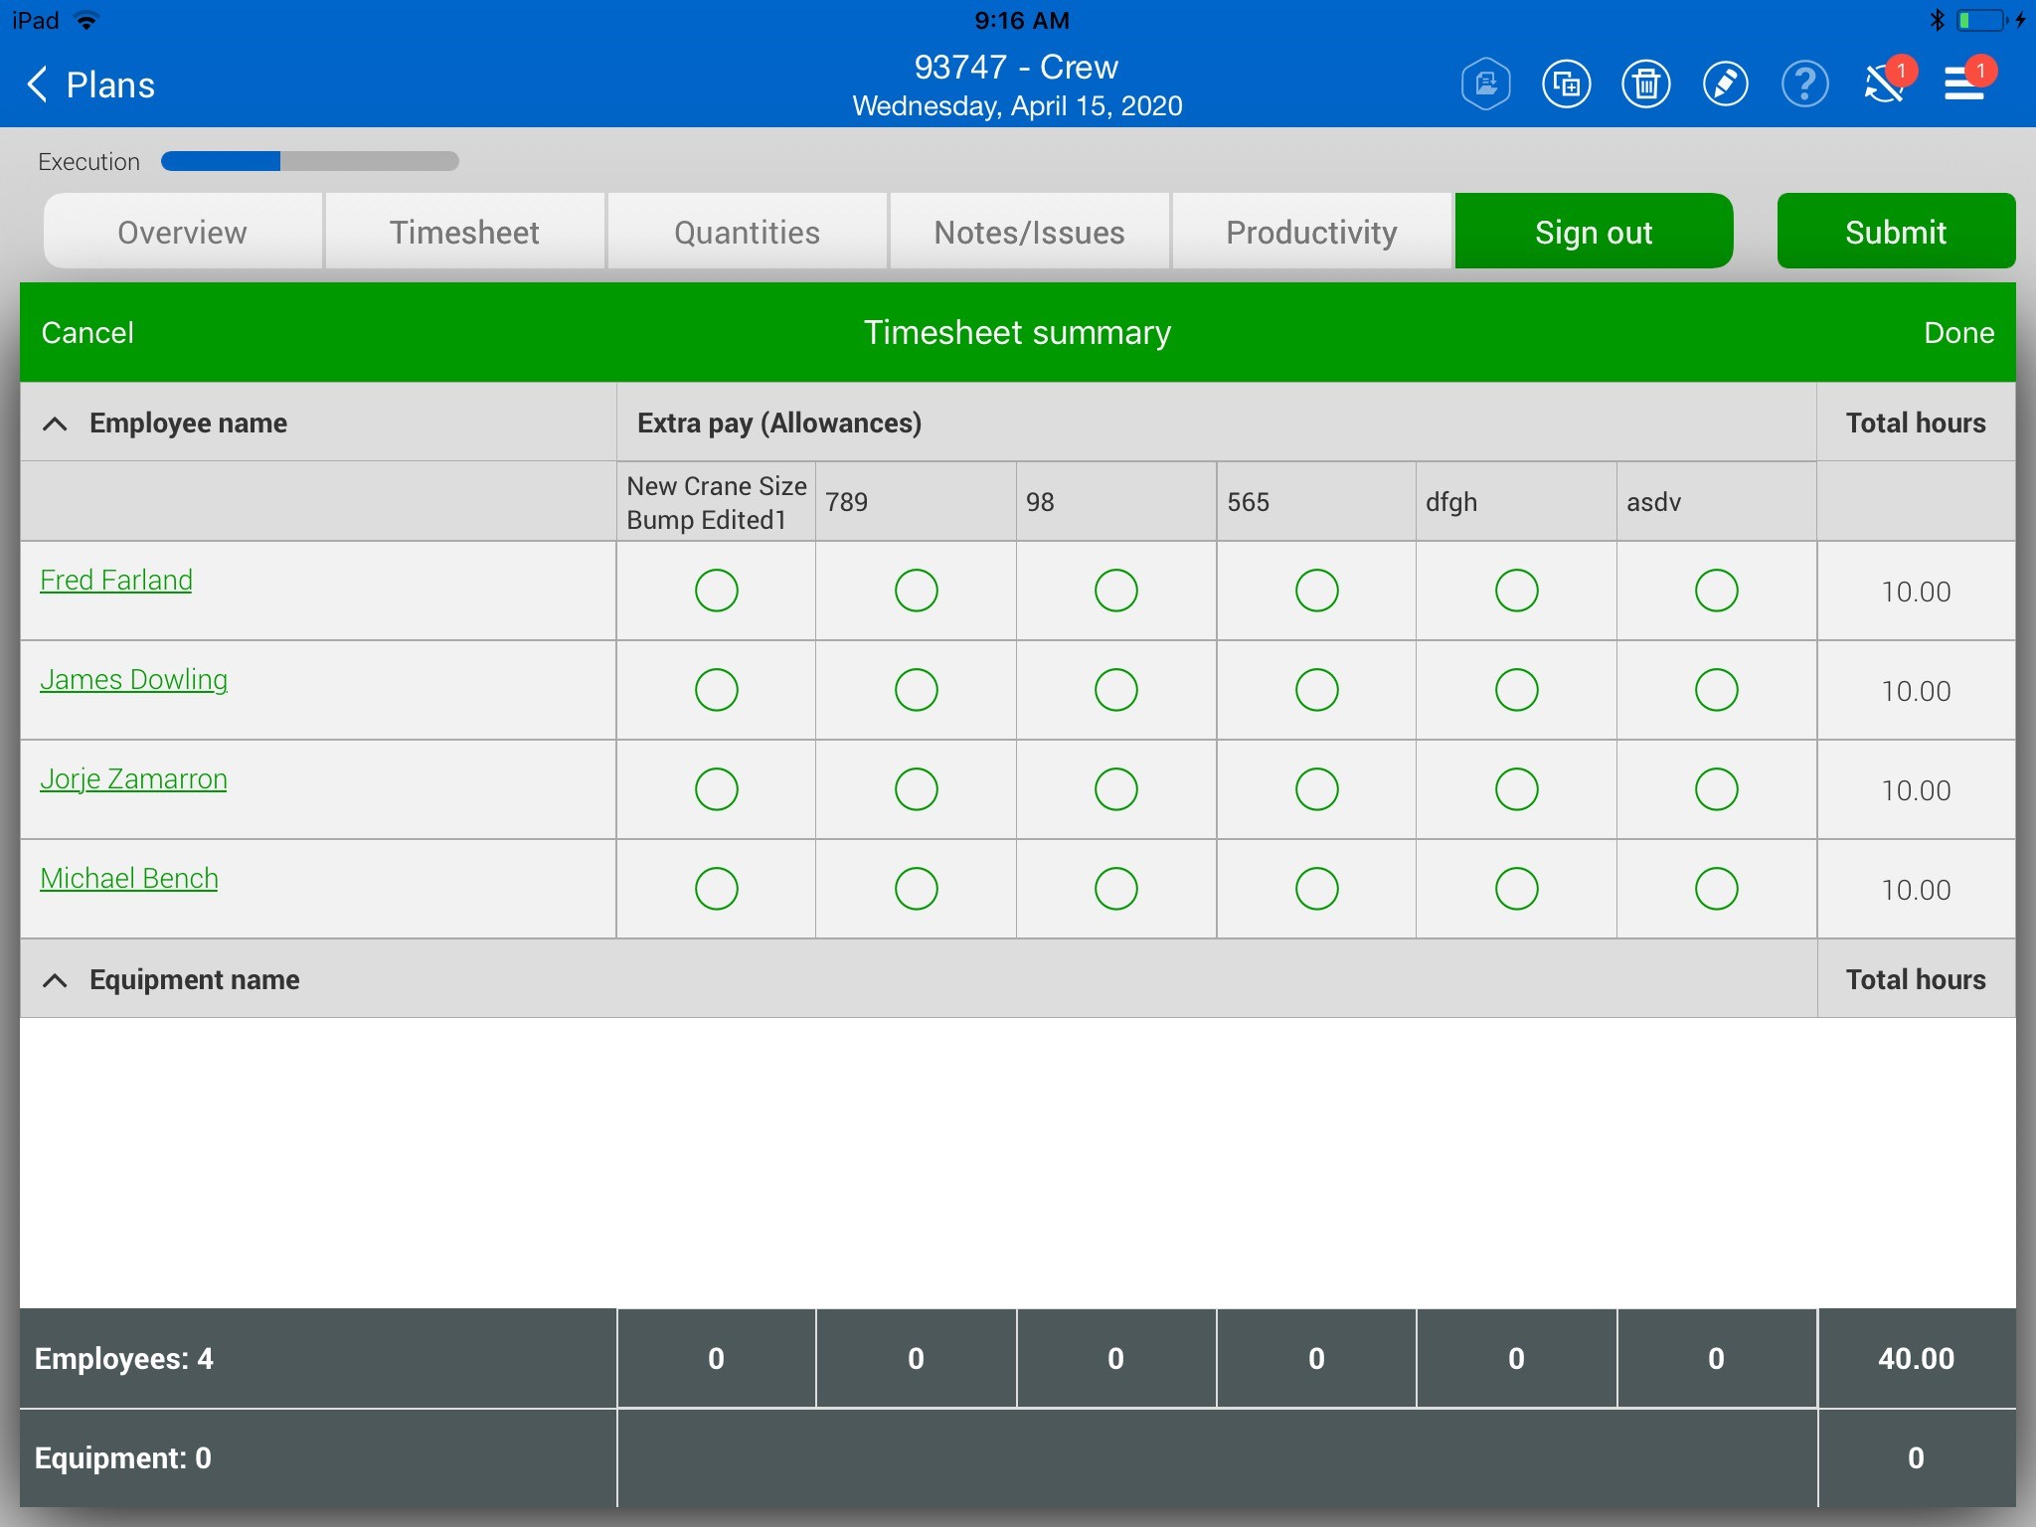This screenshot has height=1527, width=2036.
Task: Tap Done on Timesheet summary
Action: (1957, 332)
